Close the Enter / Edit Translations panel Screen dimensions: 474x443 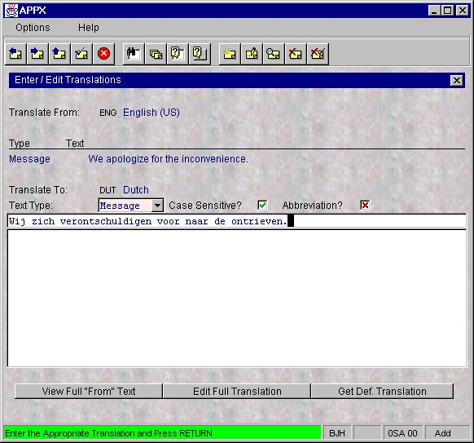tap(456, 81)
